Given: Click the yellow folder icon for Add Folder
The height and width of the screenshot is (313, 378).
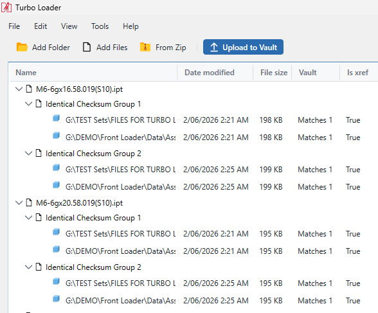Looking at the screenshot, I should [22, 47].
